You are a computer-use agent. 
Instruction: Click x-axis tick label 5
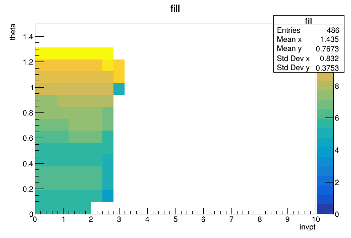coord(175,219)
